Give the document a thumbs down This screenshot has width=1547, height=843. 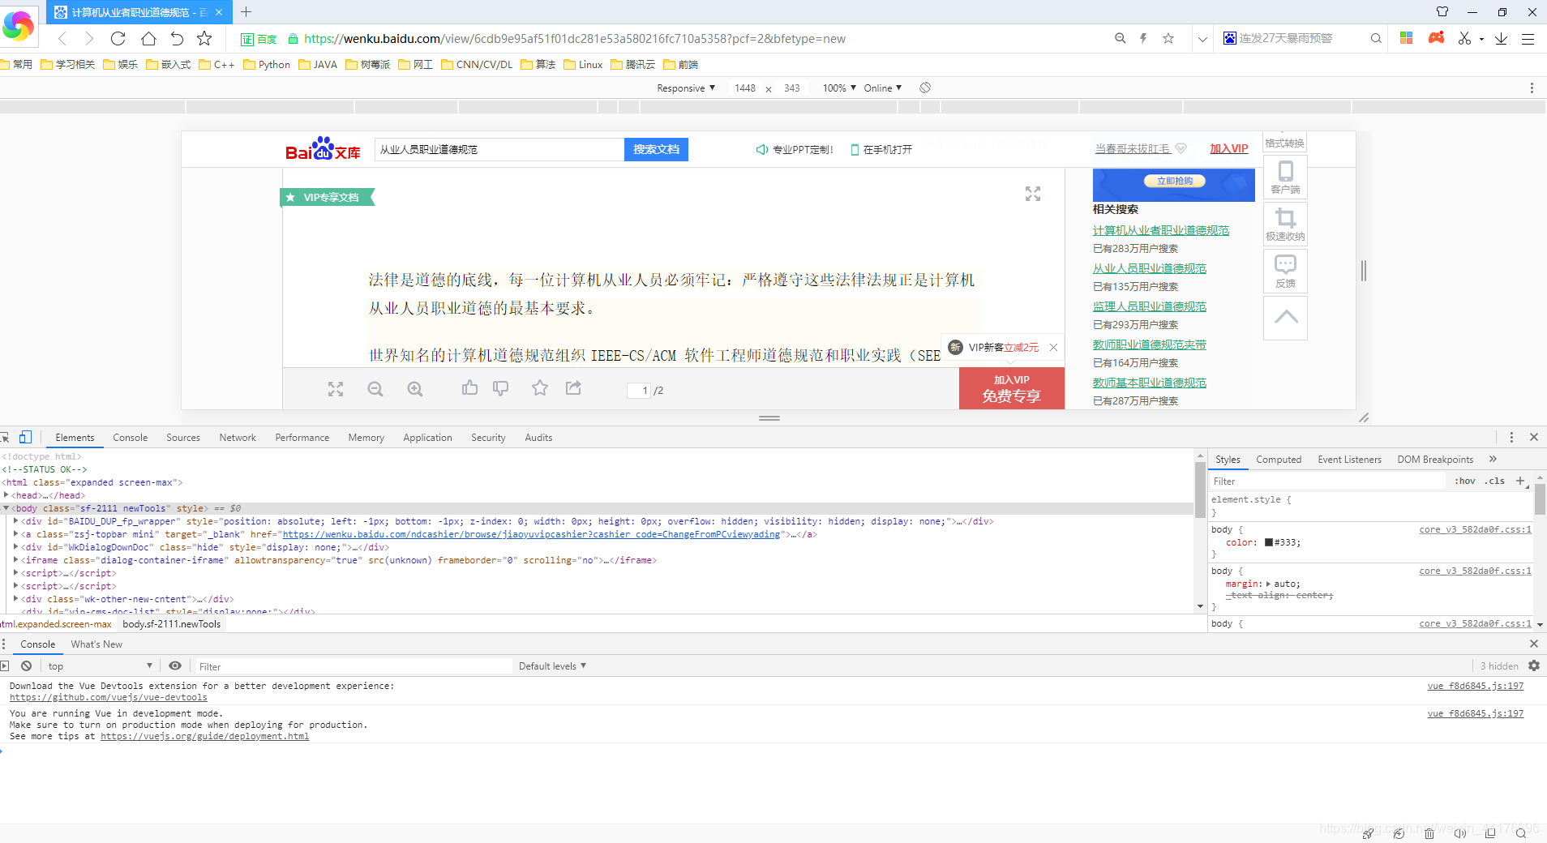tap(500, 388)
